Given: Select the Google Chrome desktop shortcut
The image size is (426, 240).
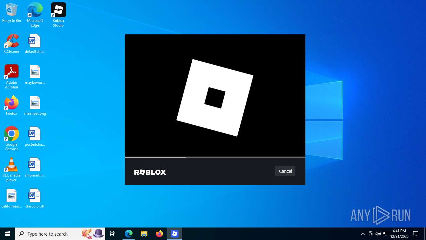Looking at the screenshot, I should click(12, 139).
